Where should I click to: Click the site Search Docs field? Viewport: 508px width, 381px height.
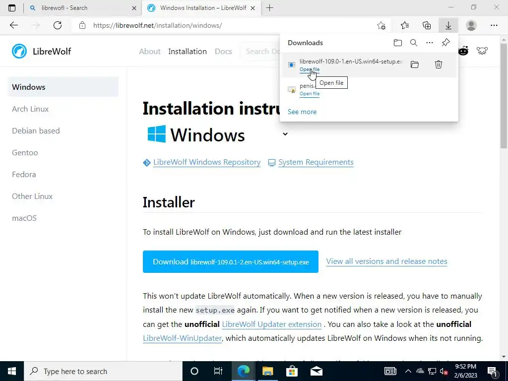coord(261,51)
